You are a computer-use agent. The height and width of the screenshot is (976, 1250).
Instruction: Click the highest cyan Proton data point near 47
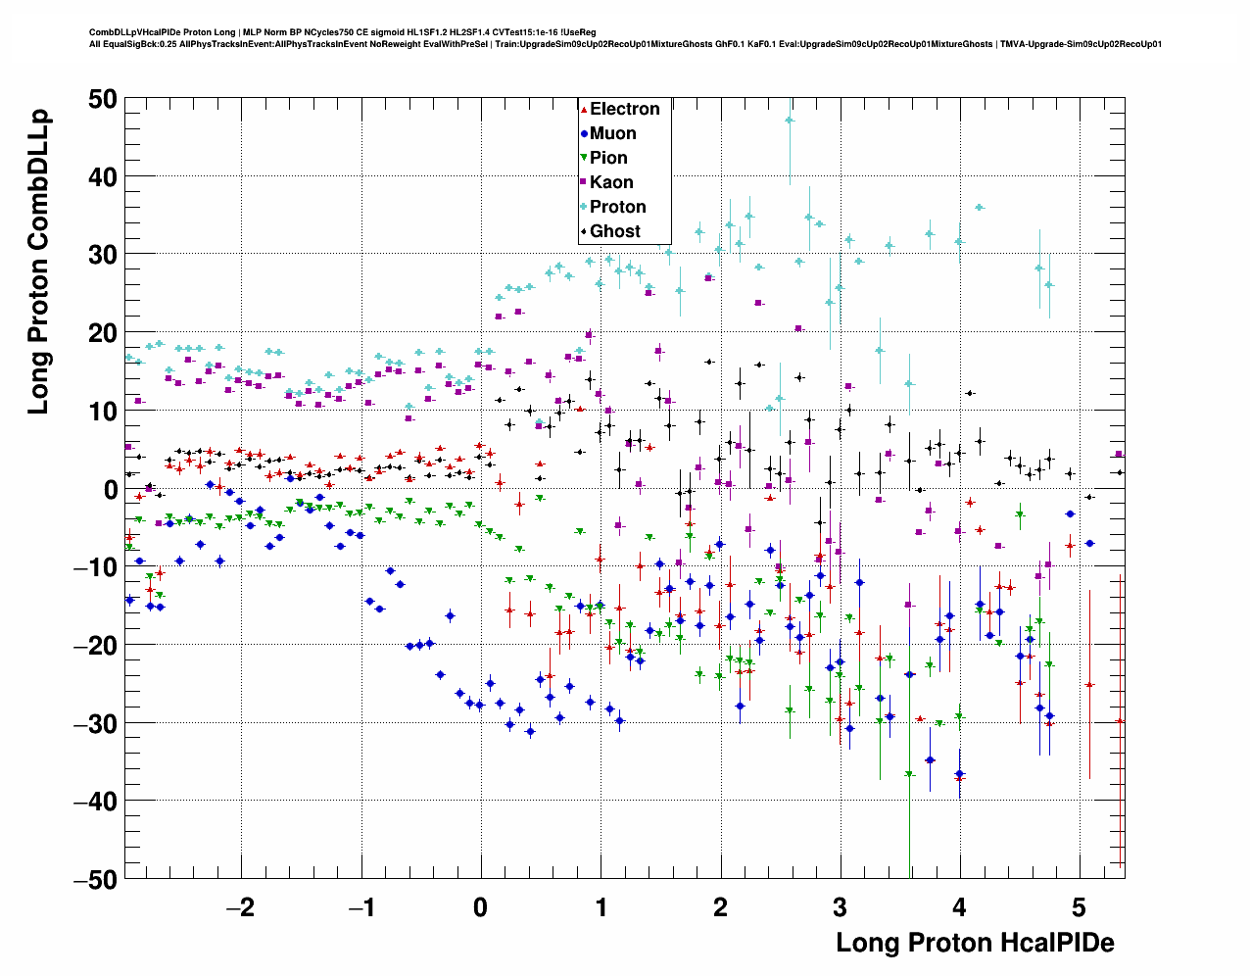coord(790,121)
